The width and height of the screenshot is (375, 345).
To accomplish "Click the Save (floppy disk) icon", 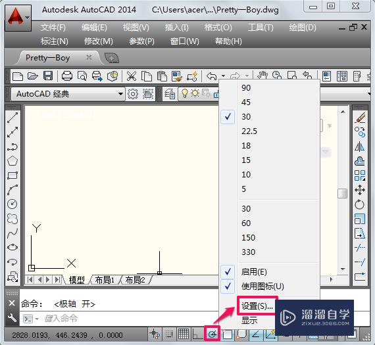I will (x=48, y=76).
